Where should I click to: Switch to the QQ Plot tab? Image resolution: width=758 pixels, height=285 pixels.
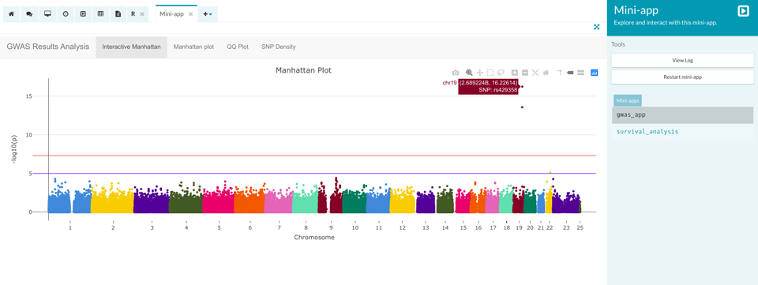click(x=238, y=47)
